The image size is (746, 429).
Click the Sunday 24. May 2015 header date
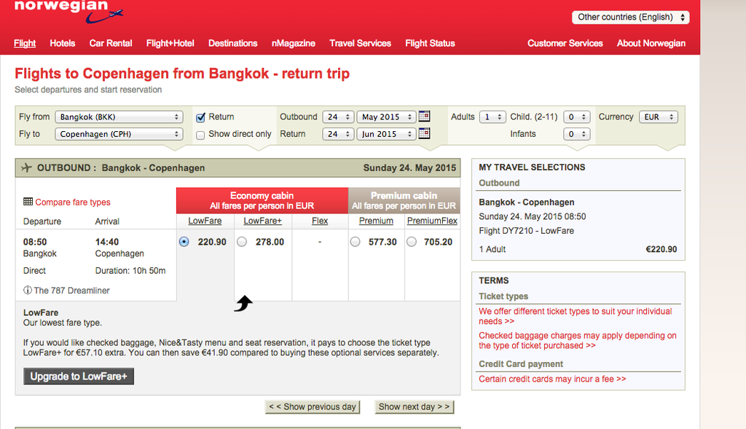click(x=409, y=168)
